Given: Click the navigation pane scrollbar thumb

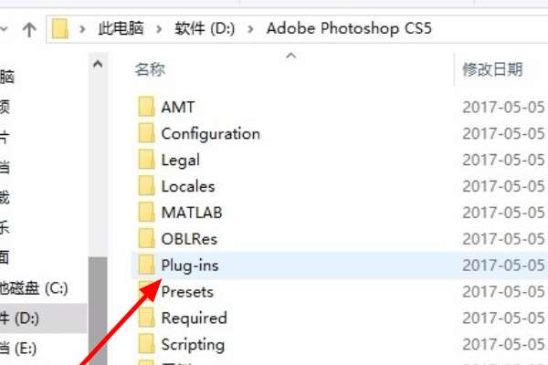Looking at the screenshot, I should tap(98, 311).
